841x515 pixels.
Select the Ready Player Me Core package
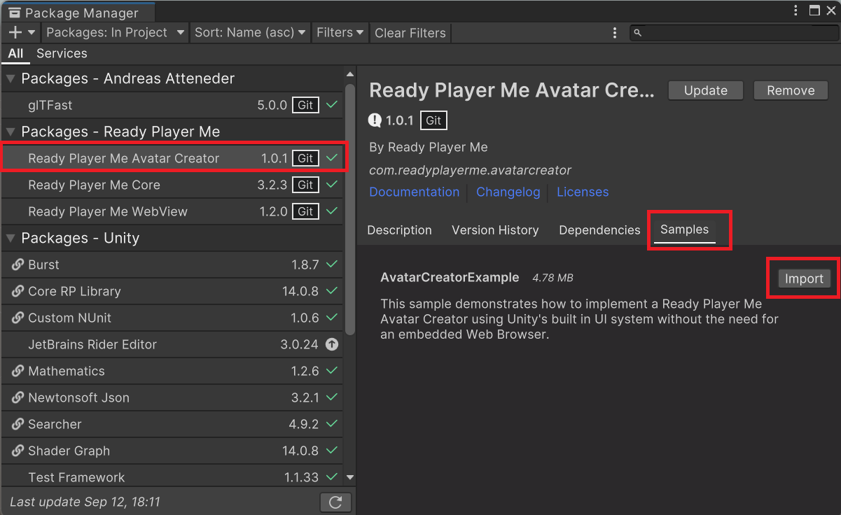(94, 185)
